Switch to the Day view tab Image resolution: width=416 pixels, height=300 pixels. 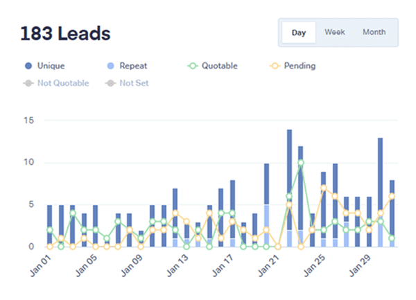(299, 33)
